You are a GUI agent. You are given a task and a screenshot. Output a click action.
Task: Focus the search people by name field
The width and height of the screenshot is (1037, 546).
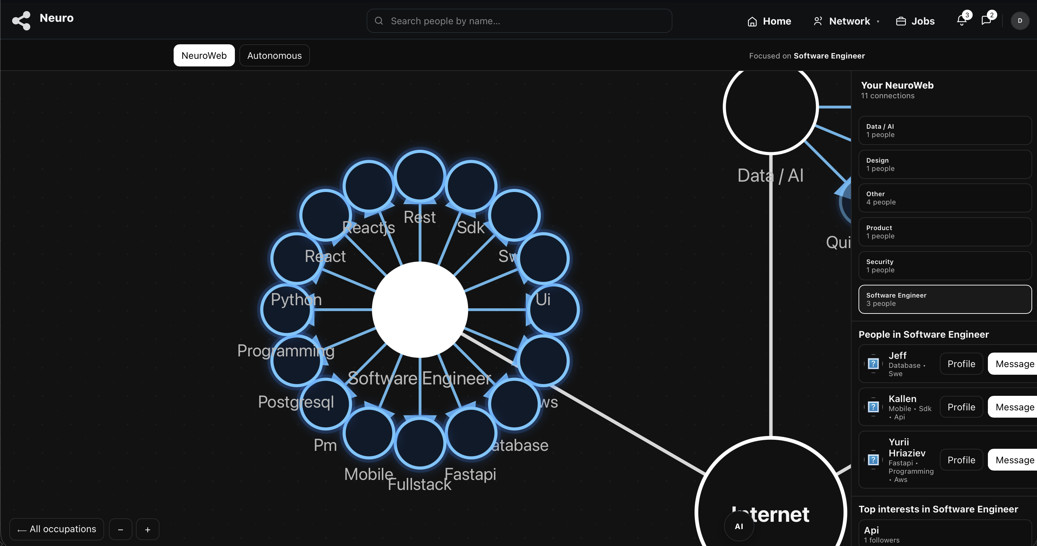coord(518,21)
